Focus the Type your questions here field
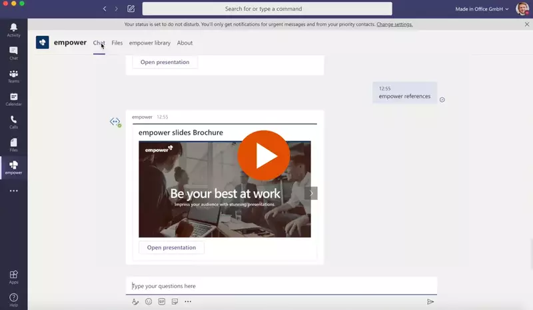This screenshot has width=533, height=310. pos(281,286)
